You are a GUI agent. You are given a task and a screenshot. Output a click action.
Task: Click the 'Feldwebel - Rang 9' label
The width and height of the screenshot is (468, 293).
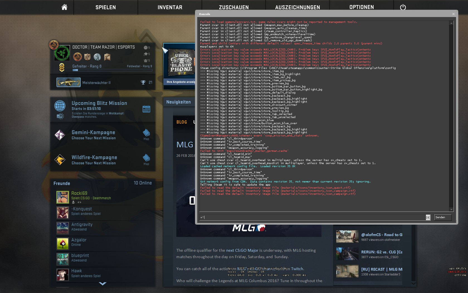pos(140,66)
